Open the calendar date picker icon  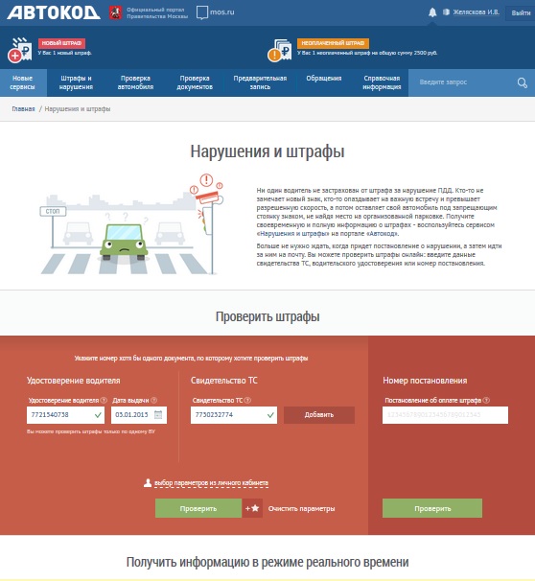pos(158,414)
